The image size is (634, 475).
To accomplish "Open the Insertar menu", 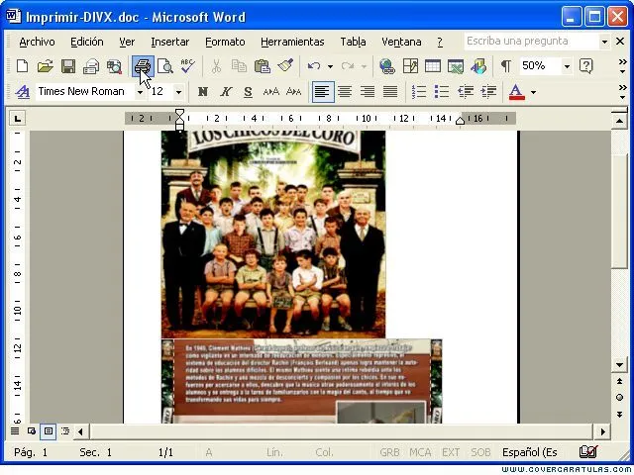I will [169, 42].
